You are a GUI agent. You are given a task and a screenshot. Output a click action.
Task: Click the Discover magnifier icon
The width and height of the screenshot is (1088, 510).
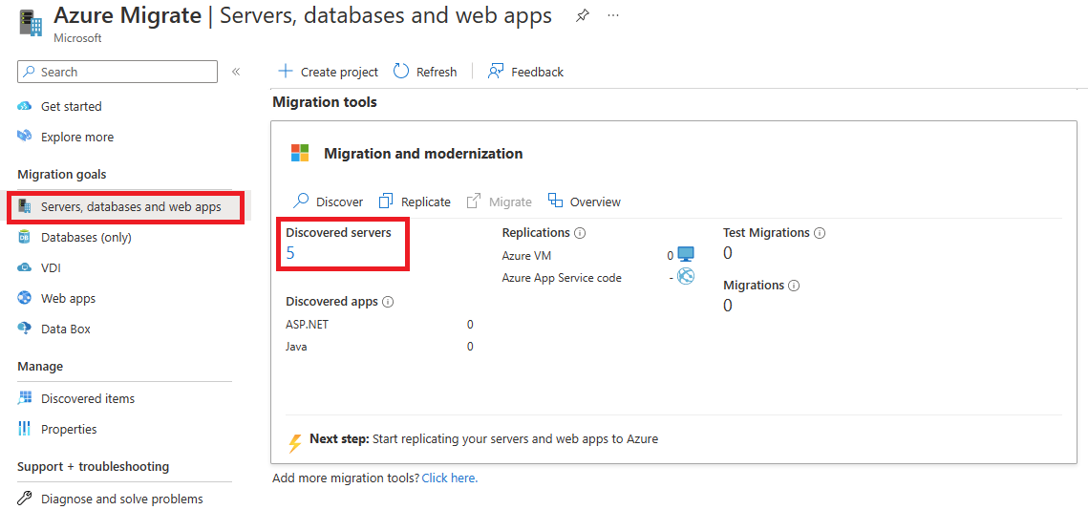[x=301, y=202]
